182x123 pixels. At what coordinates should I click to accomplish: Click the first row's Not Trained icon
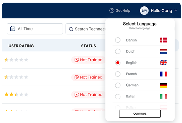pyautogui.click(x=77, y=60)
